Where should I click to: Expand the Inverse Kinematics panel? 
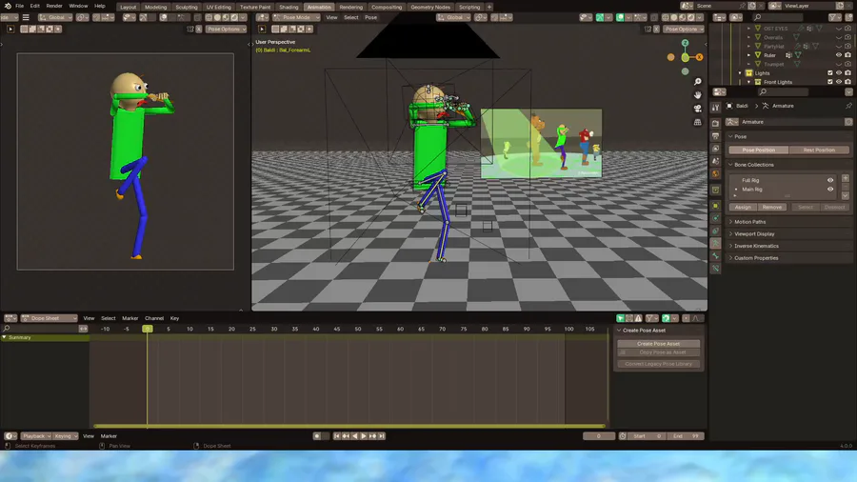pyautogui.click(x=730, y=246)
